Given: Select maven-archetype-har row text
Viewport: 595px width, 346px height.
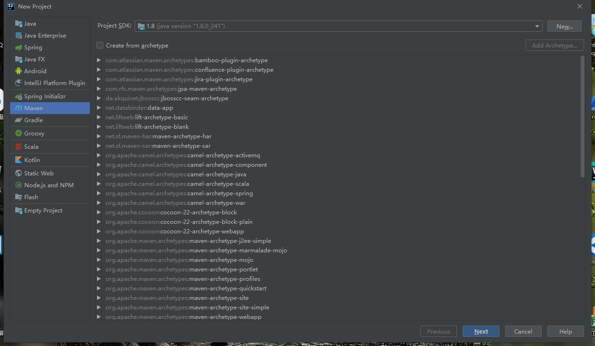Looking at the screenshot, I should click(x=158, y=136).
